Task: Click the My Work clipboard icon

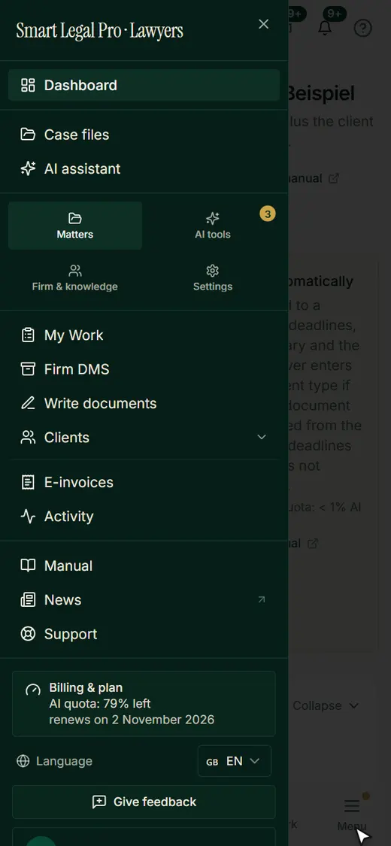Action: (x=28, y=335)
